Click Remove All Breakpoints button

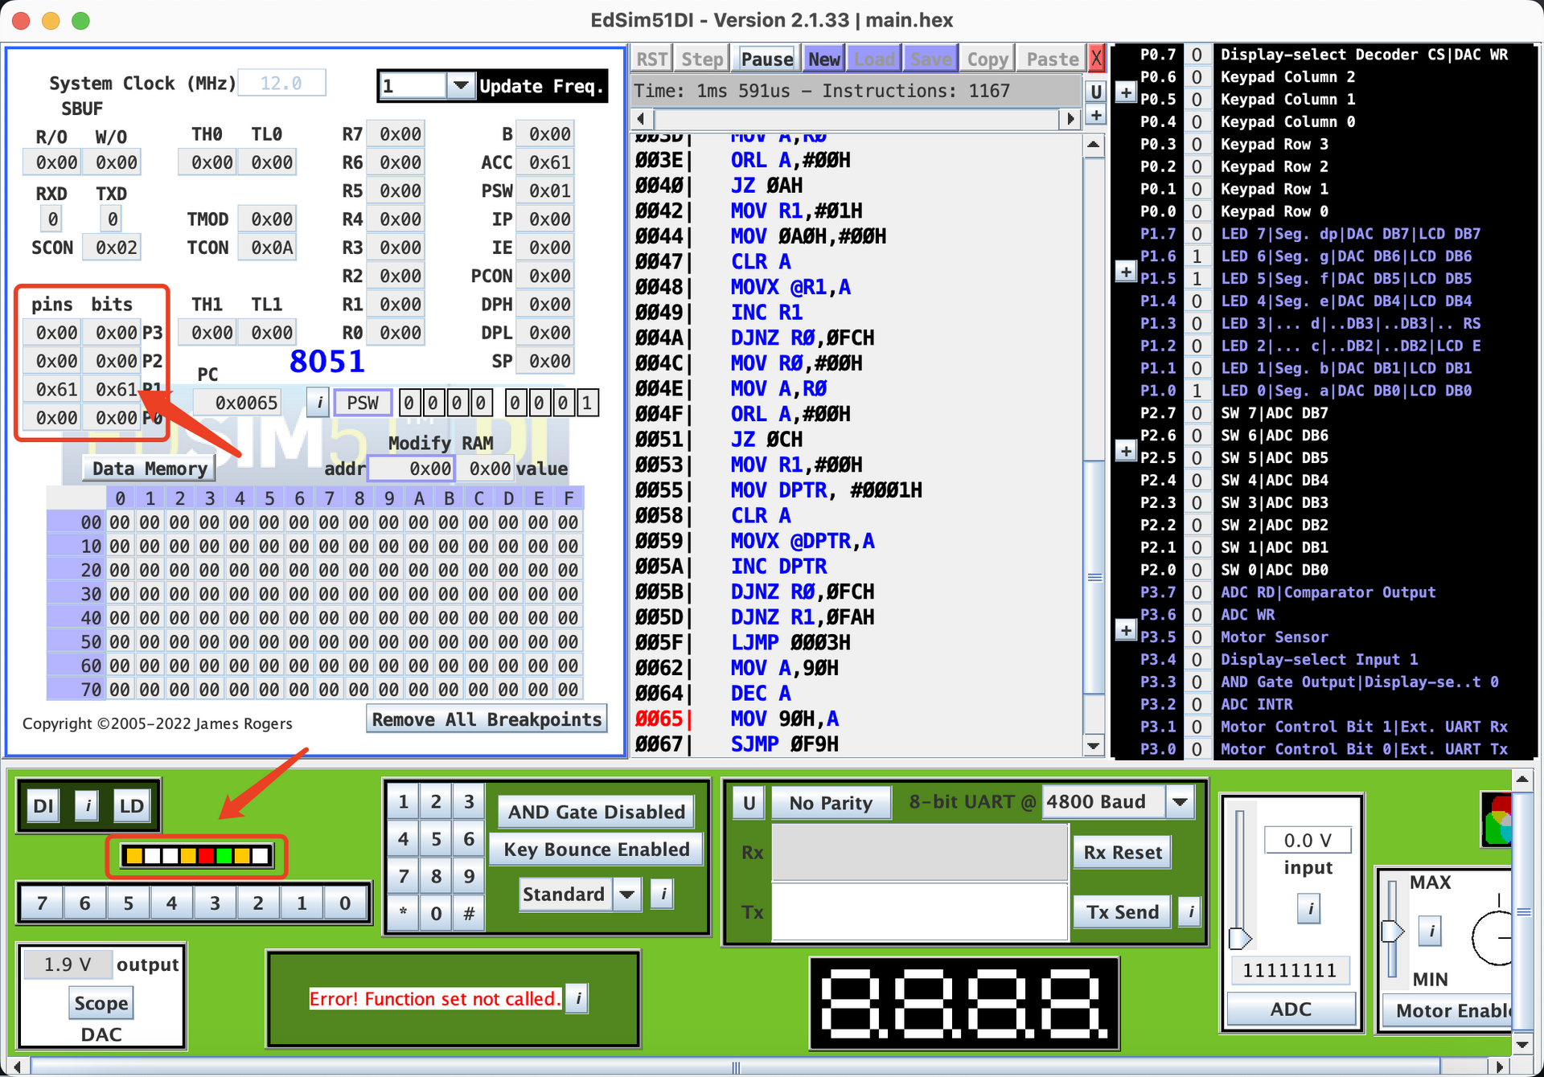coord(487,719)
